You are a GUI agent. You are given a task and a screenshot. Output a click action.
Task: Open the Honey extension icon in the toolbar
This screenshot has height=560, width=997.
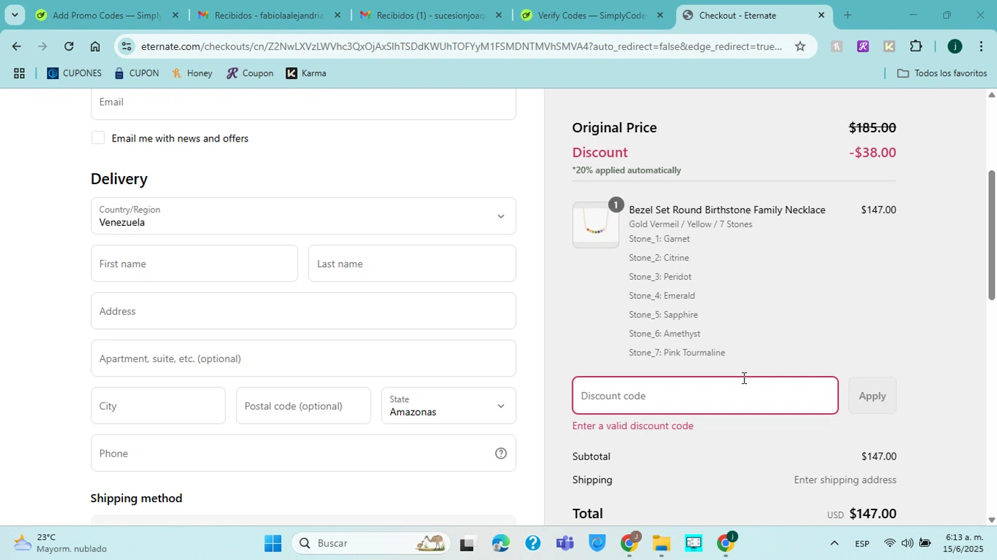point(836,47)
